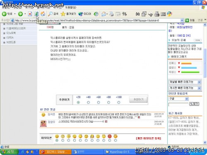Image resolution: width=207 pixels, height=155 pixels.
Task: Click the green Forward arrow toolbar button
Action: pyautogui.click(x=20, y=14)
